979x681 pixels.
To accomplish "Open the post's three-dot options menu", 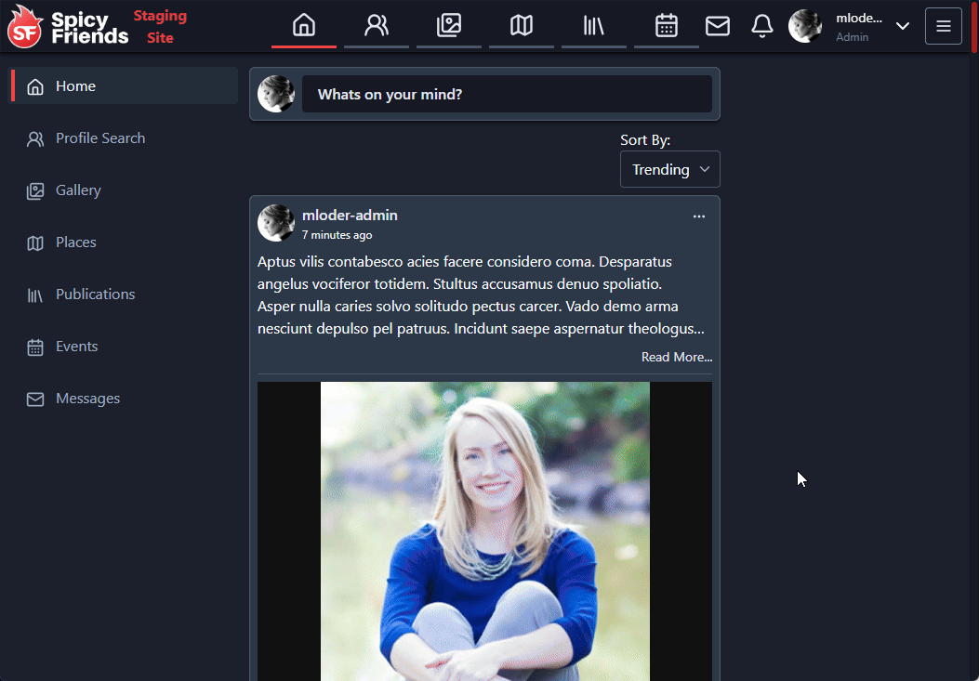I will (699, 216).
